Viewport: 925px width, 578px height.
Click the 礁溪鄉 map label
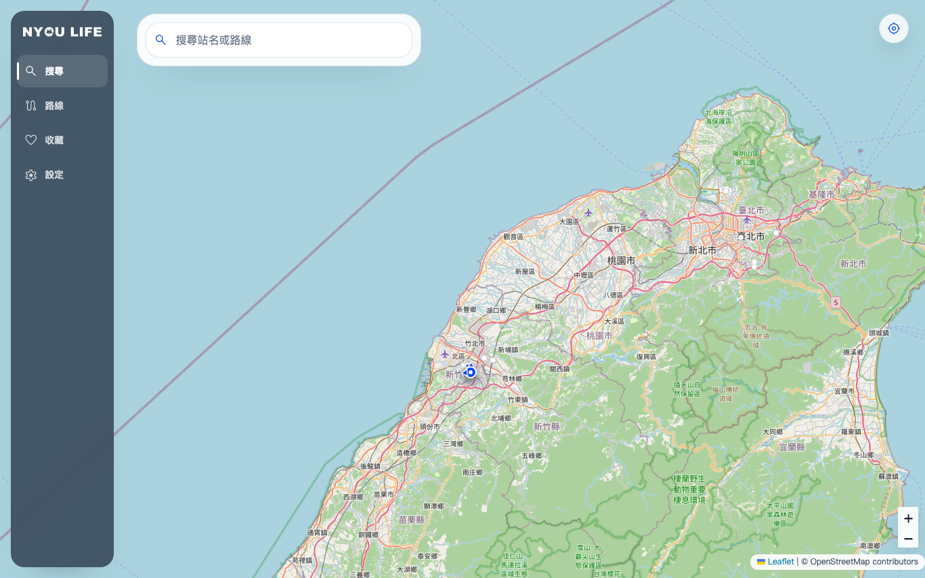[853, 353]
